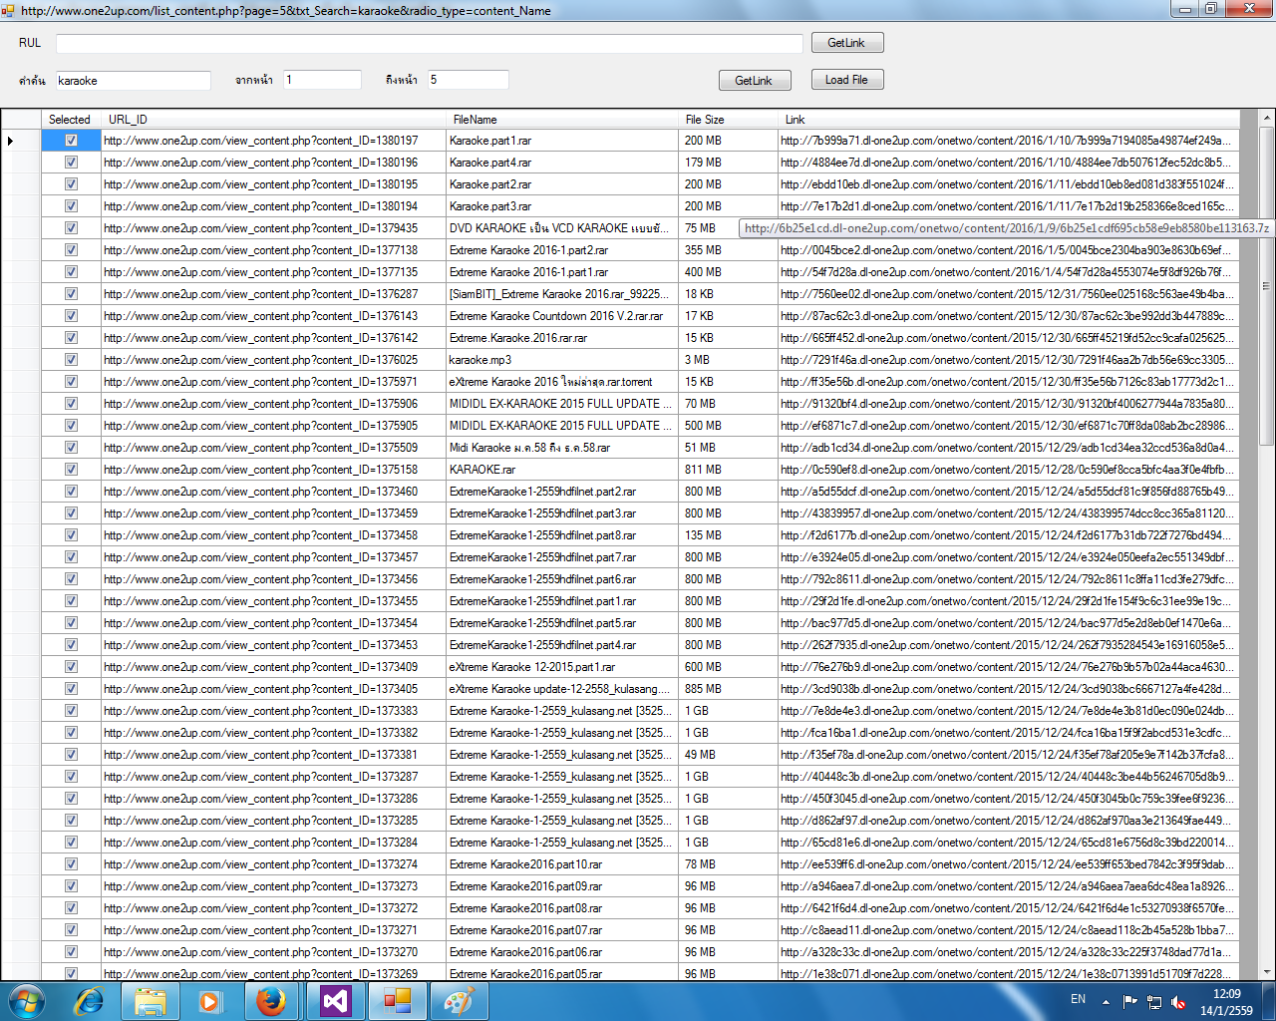Select the file name cell Extreme Karaoke 2016-1.part1.rar
The width and height of the screenshot is (1276, 1021).
pos(562,272)
